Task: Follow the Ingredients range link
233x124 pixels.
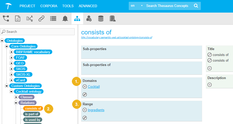Action: pos(96,110)
